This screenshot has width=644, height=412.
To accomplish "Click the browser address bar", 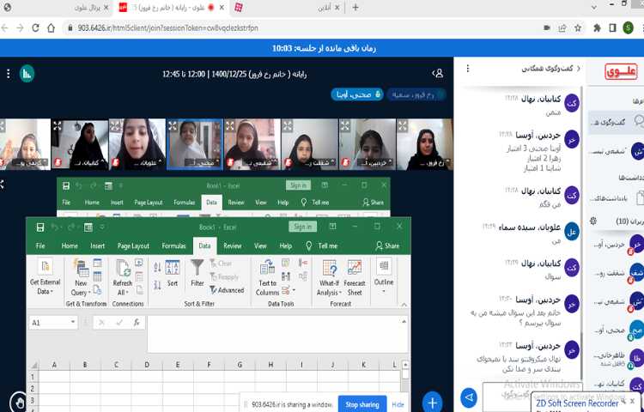I will [301, 28].
